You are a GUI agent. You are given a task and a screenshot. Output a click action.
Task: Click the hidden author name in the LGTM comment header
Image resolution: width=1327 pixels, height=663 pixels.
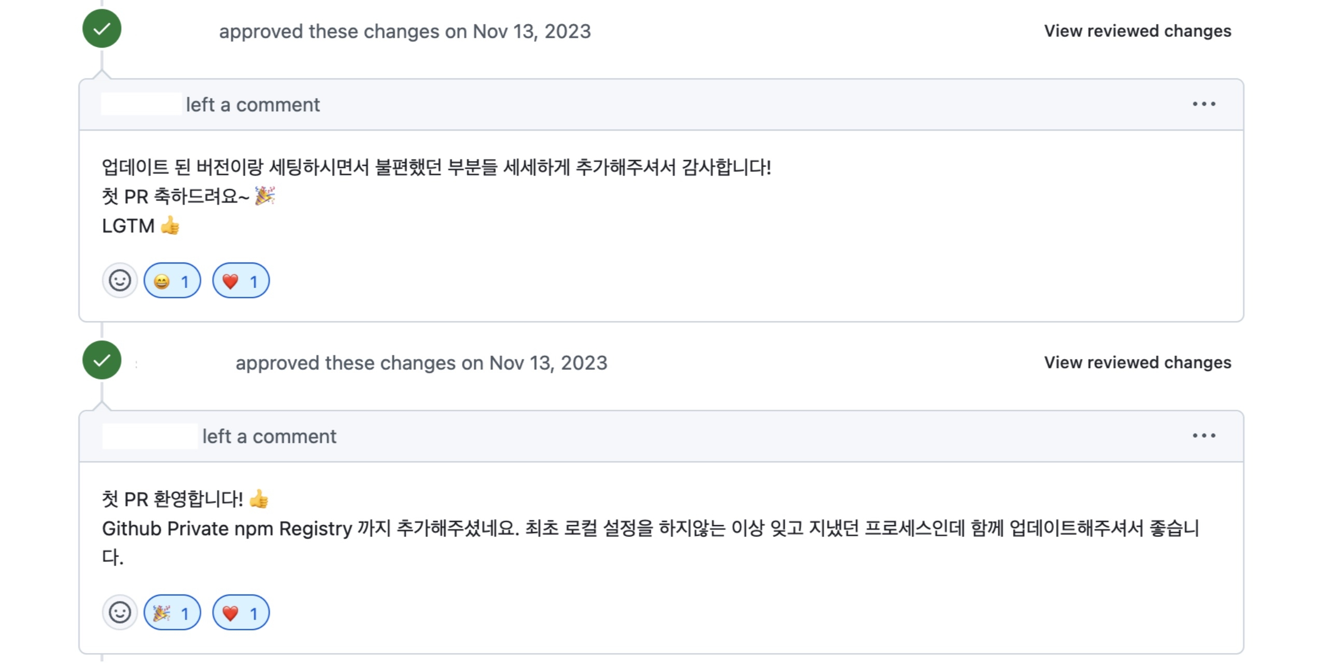pos(142,104)
